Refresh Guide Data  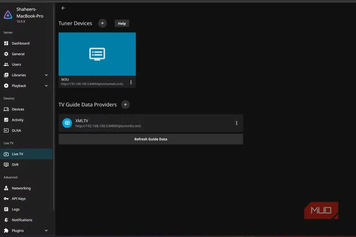click(x=151, y=139)
